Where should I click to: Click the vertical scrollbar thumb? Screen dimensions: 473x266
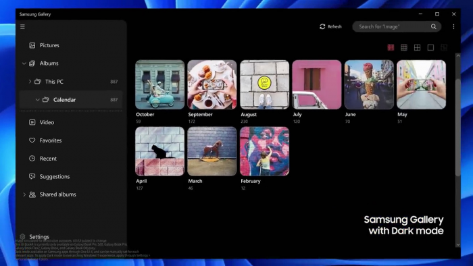click(458, 128)
